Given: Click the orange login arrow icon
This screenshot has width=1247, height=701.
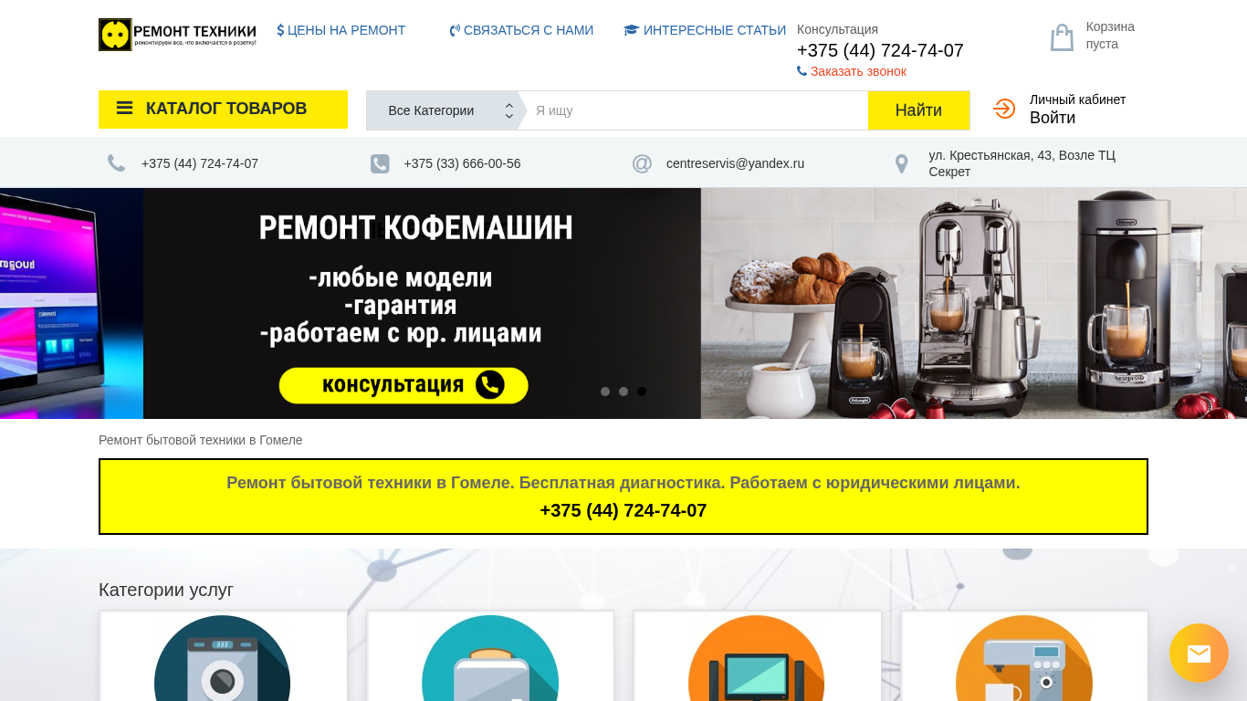Looking at the screenshot, I should pos(1004,109).
